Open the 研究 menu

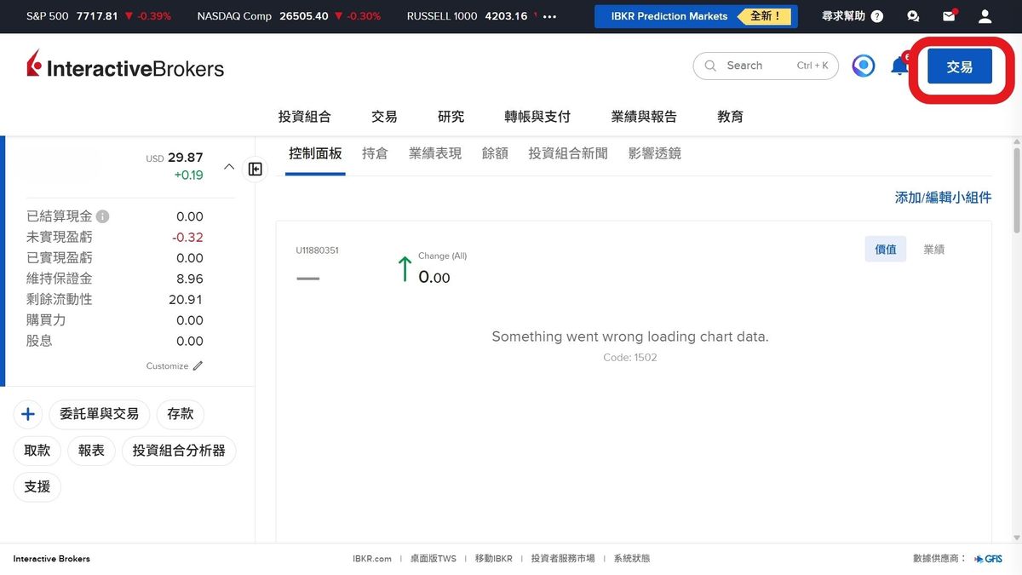(x=451, y=117)
